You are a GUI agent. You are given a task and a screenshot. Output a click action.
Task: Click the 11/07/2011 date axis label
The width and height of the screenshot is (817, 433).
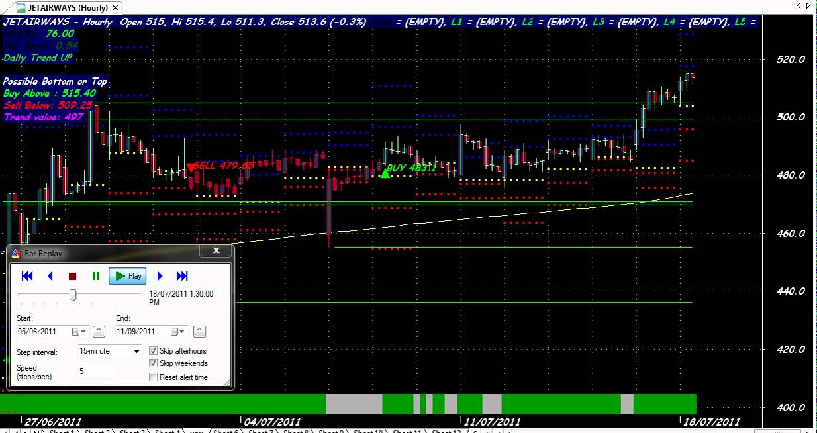[x=492, y=422]
